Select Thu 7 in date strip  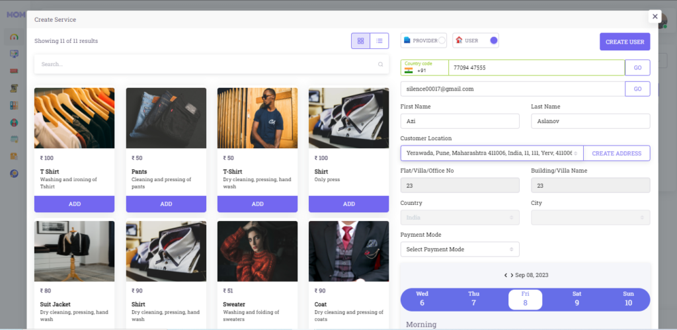473,299
